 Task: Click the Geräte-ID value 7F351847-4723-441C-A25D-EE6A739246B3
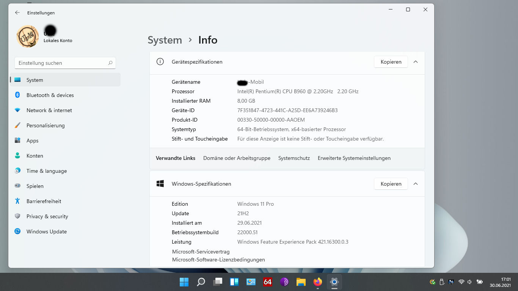(x=287, y=110)
